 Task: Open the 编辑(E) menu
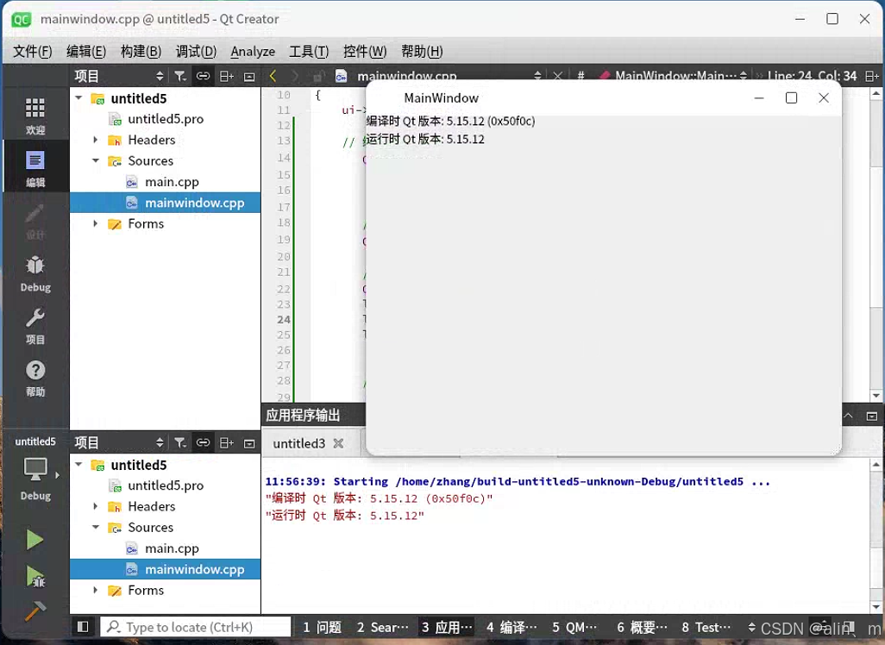(x=85, y=52)
